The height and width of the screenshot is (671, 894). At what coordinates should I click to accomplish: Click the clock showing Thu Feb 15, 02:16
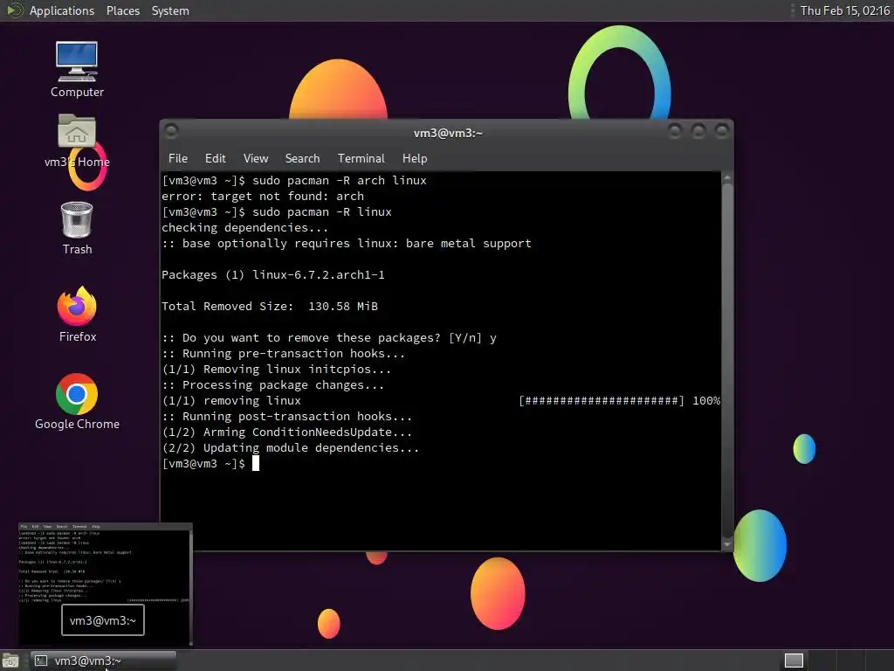click(x=844, y=10)
